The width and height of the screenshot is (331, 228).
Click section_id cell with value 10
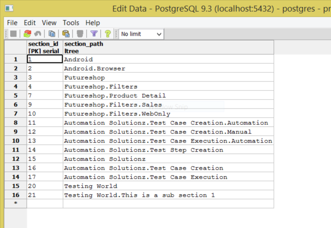coord(45,114)
